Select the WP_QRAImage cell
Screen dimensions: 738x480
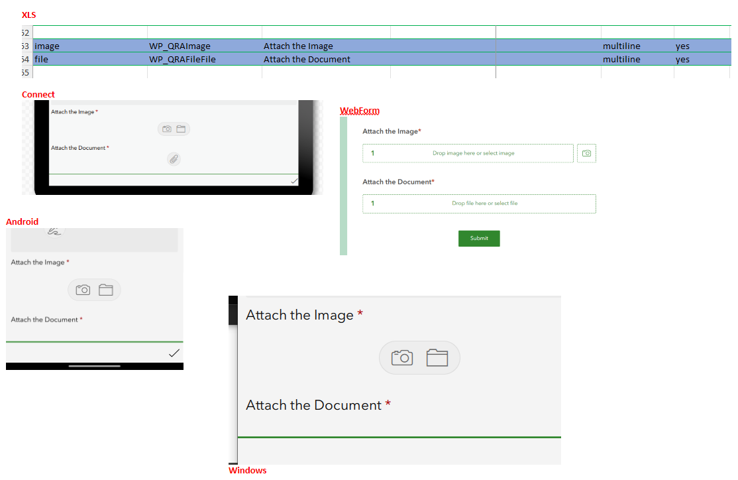tap(205, 46)
